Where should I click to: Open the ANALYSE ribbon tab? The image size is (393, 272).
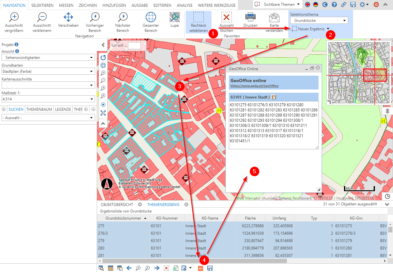tap(184, 5)
